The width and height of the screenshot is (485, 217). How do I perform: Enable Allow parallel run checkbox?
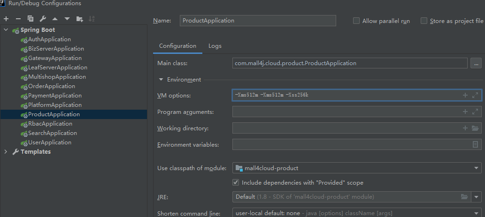pos(356,21)
